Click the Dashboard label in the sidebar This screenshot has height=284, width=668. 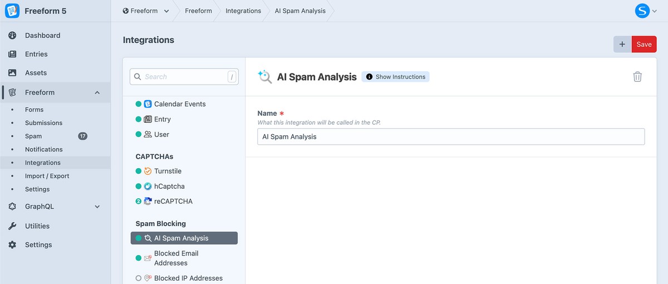[x=42, y=35]
